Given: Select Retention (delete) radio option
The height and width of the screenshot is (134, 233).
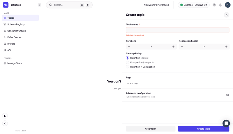Looking at the screenshot, I should tap(127, 58).
